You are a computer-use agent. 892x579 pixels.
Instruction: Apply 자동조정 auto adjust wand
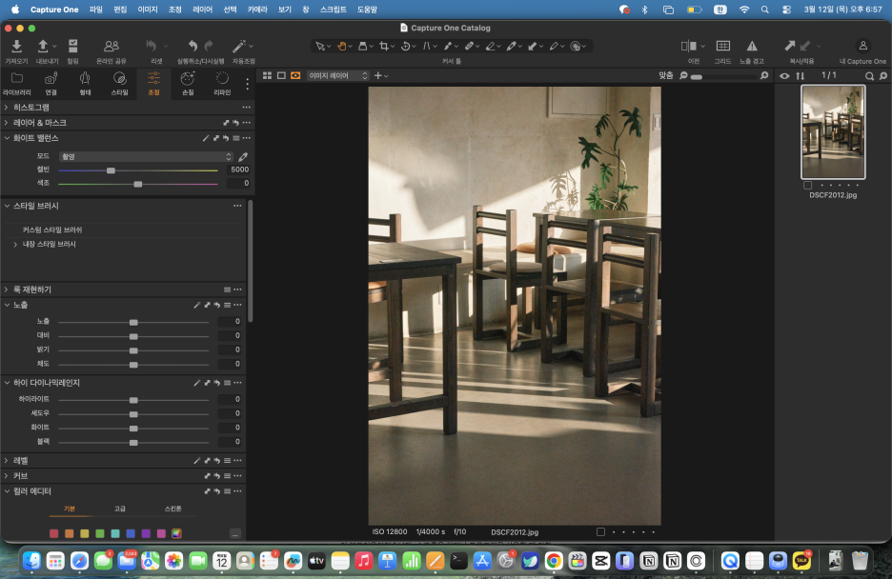(239, 46)
